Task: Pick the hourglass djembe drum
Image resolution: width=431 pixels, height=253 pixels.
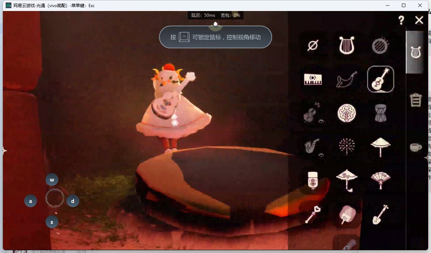Action: pos(381,113)
